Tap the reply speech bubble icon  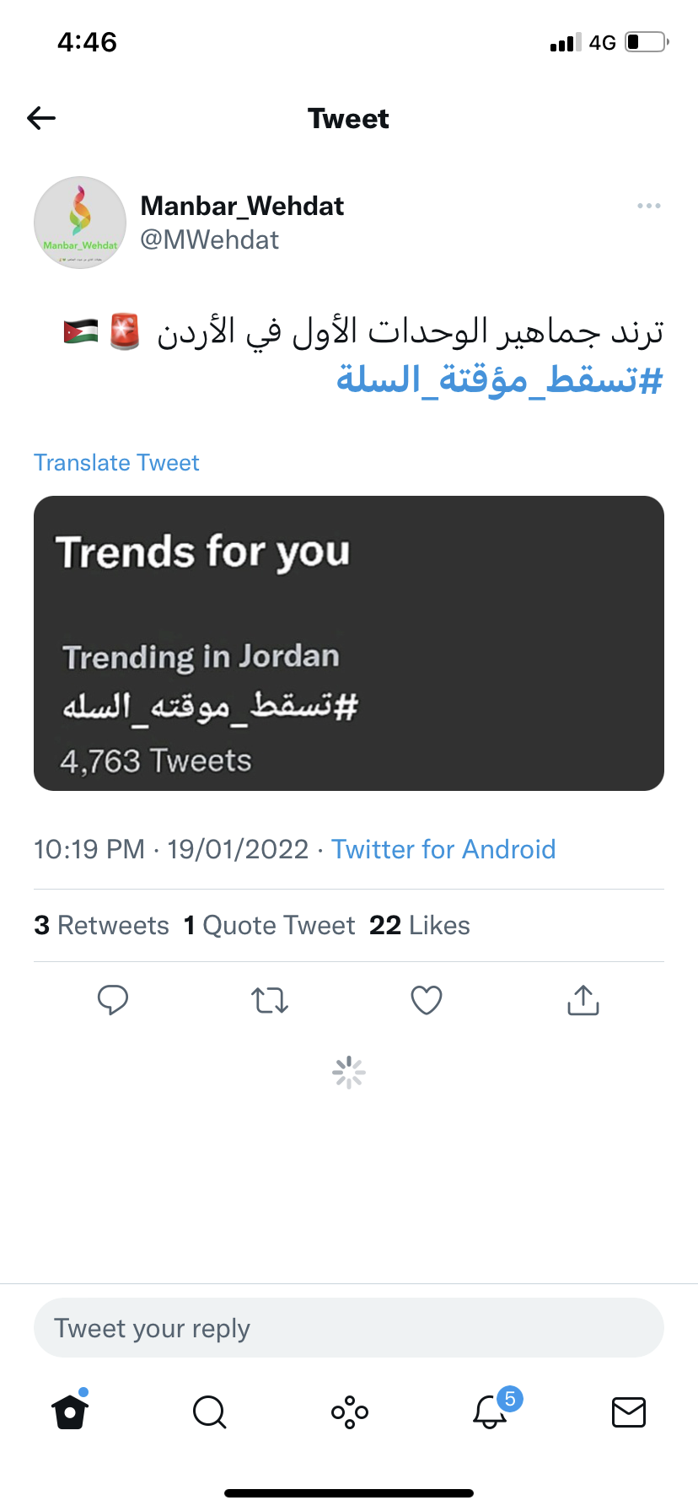[113, 1000]
